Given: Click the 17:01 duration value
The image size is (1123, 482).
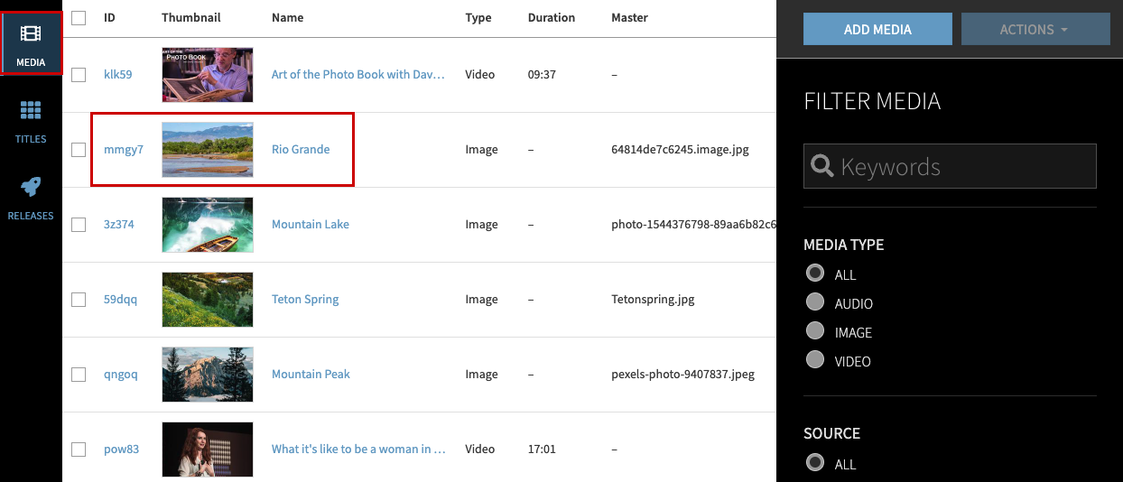Looking at the screenshot, I should (x=542, y=449).
